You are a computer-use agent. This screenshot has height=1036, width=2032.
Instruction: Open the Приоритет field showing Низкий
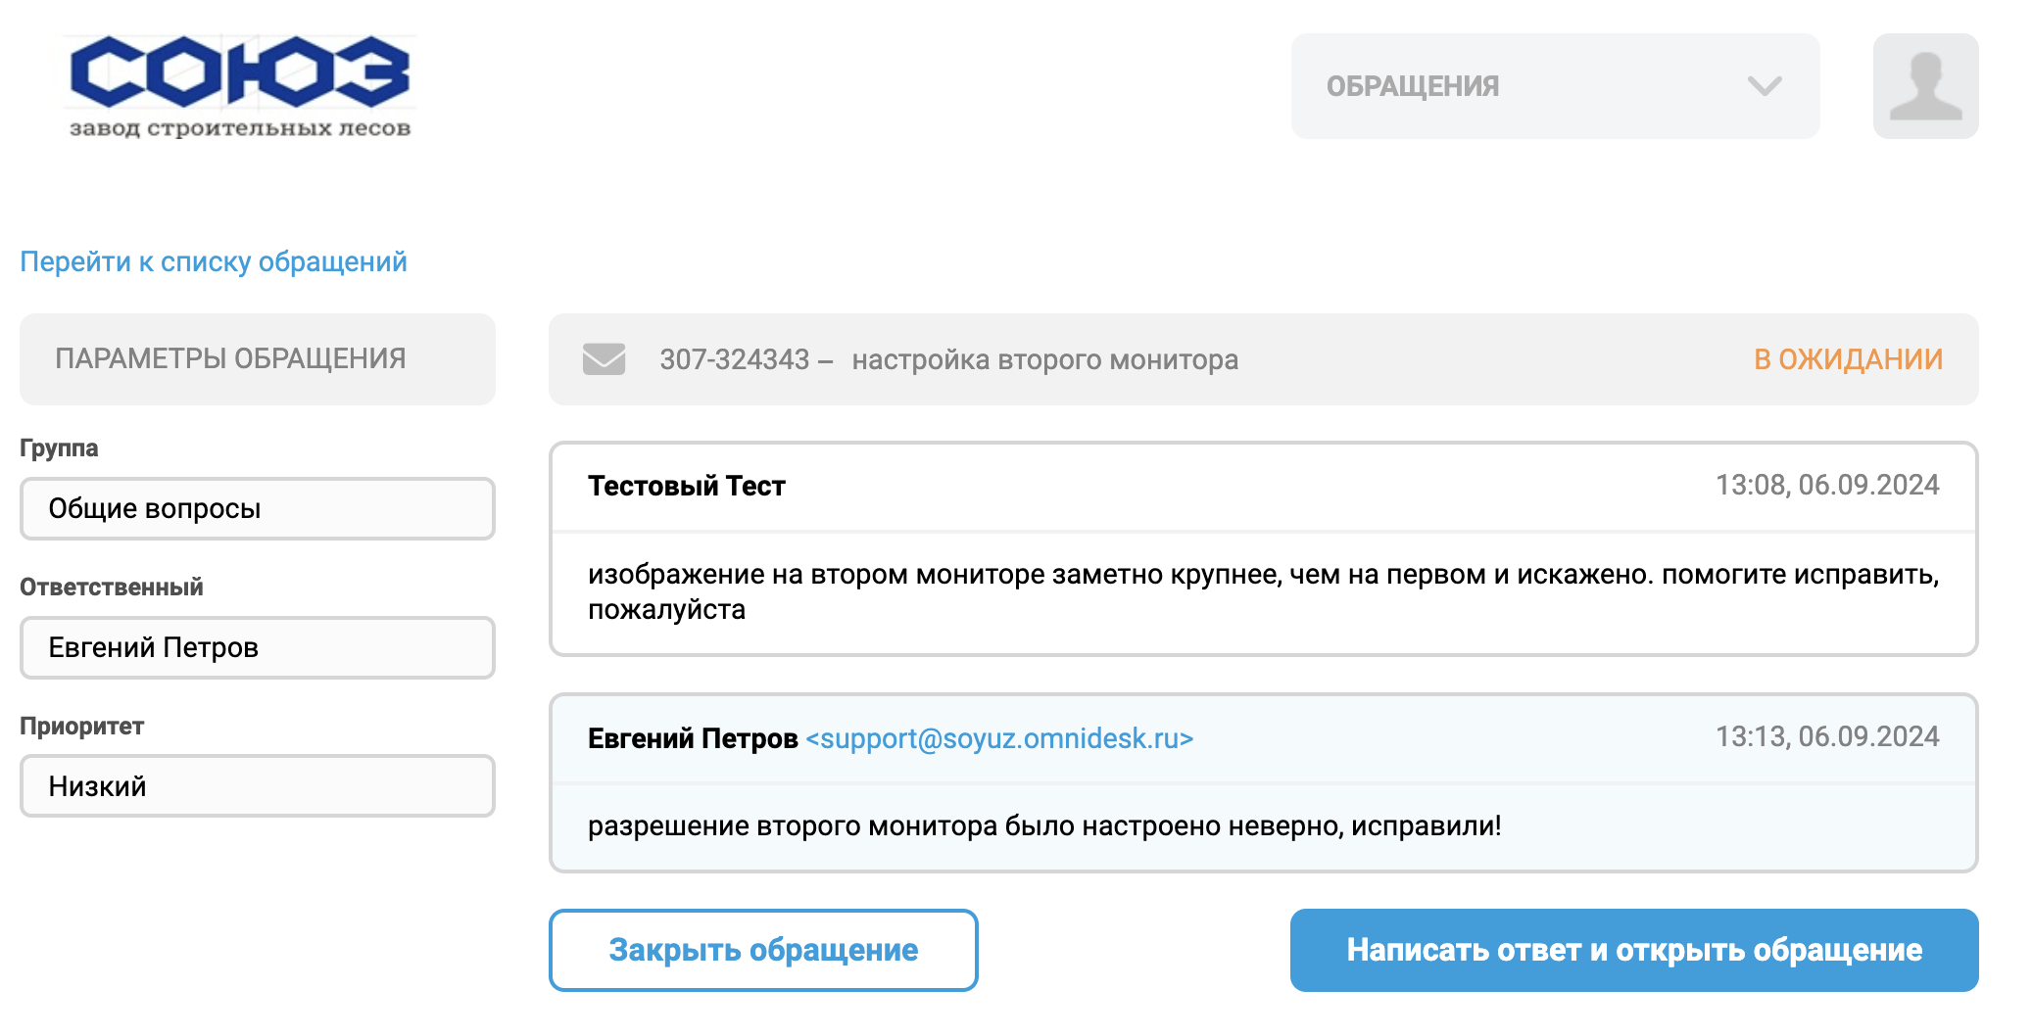(x=257, y=786)
